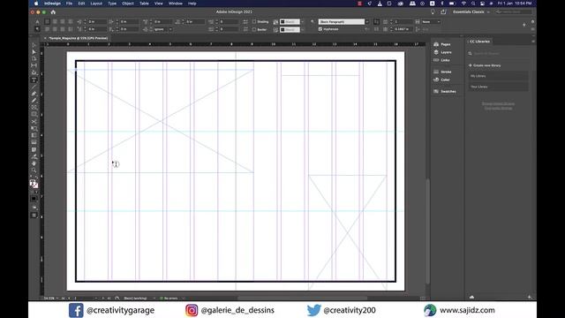Toggle the Shading checkbox
The image size is (565, 318).
(x=254, y=21)
